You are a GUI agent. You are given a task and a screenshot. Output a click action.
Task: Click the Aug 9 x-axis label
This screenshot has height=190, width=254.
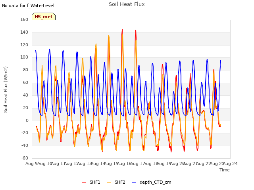31,163
